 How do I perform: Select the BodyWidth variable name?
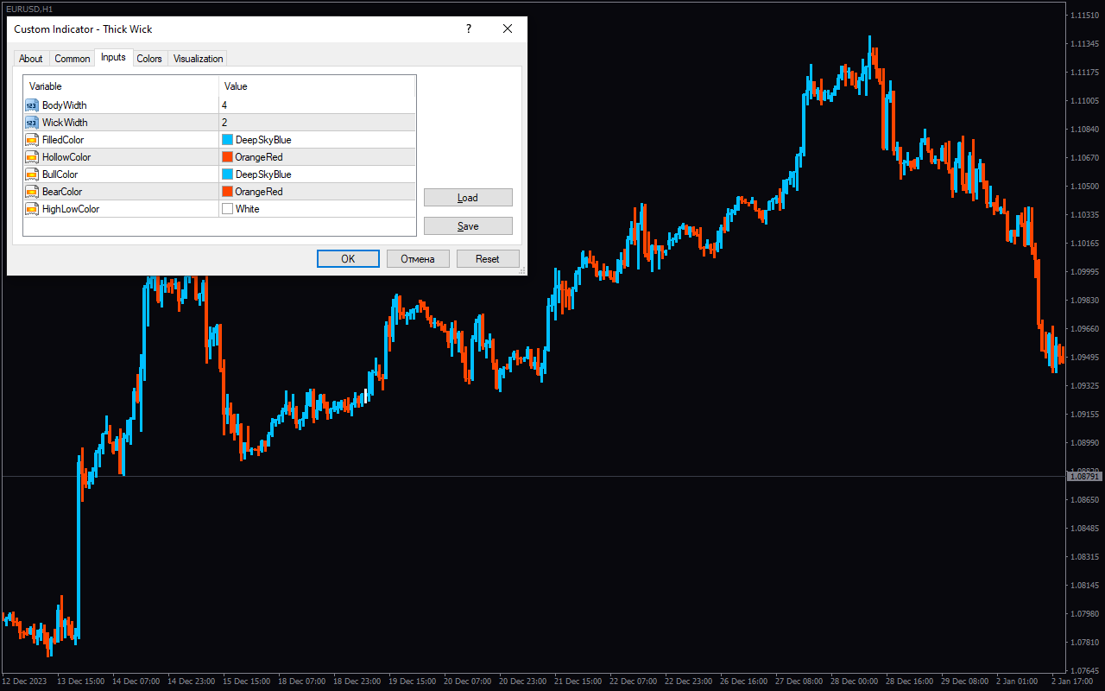[x=65, y=105]
